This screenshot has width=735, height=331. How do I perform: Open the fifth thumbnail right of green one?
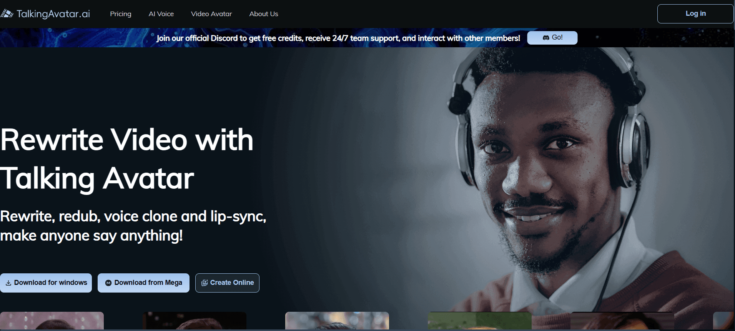(622, 321)
